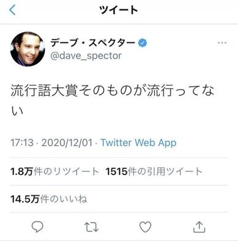Screen dimensions: 238x244
Task: View the 14.5万件のいいね list
Action: click(49, 199)
